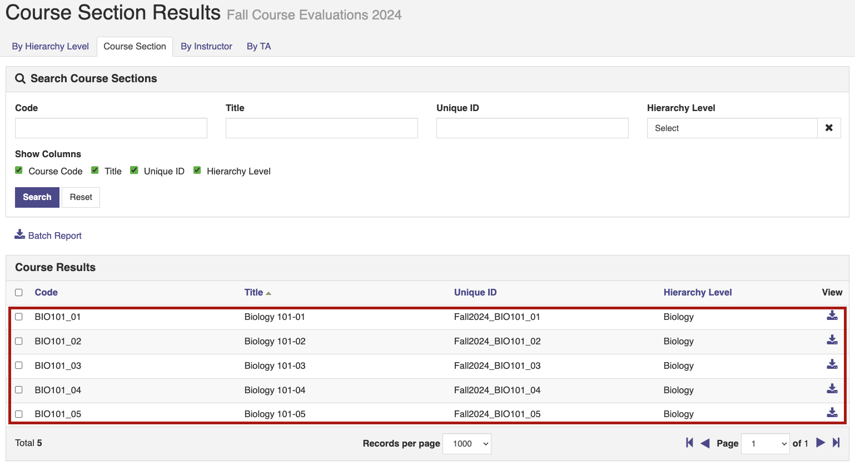Image resolution: width=855 pixels, height=466 pixels.
Task: Check the BIO101_05 row checkbox
Action: (19, 414)
